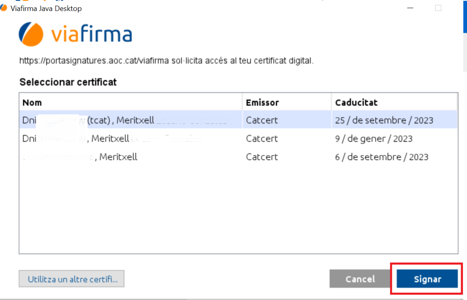Click the 6 de setembre 2023 expiry date
467x300 pixels.
click(x=382, y=157)
